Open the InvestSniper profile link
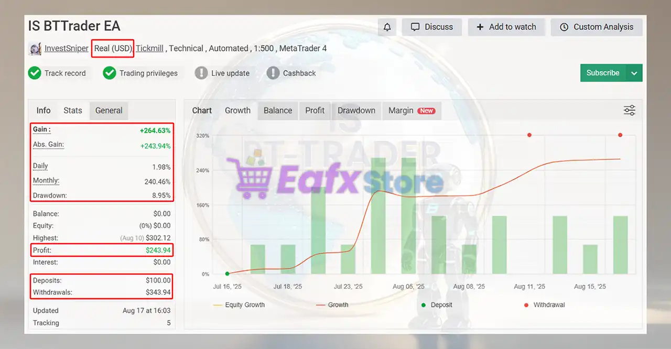671x349 pixels. click(67, 48)
